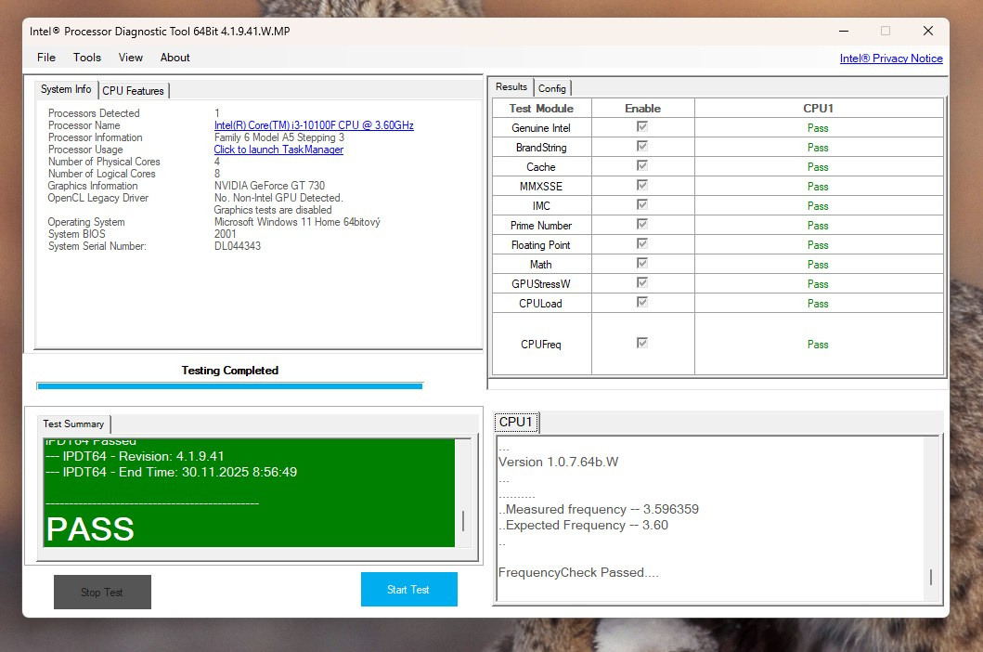Switch to the Config tab
This screenshot has height=652, width=983.
pos(552,88)
